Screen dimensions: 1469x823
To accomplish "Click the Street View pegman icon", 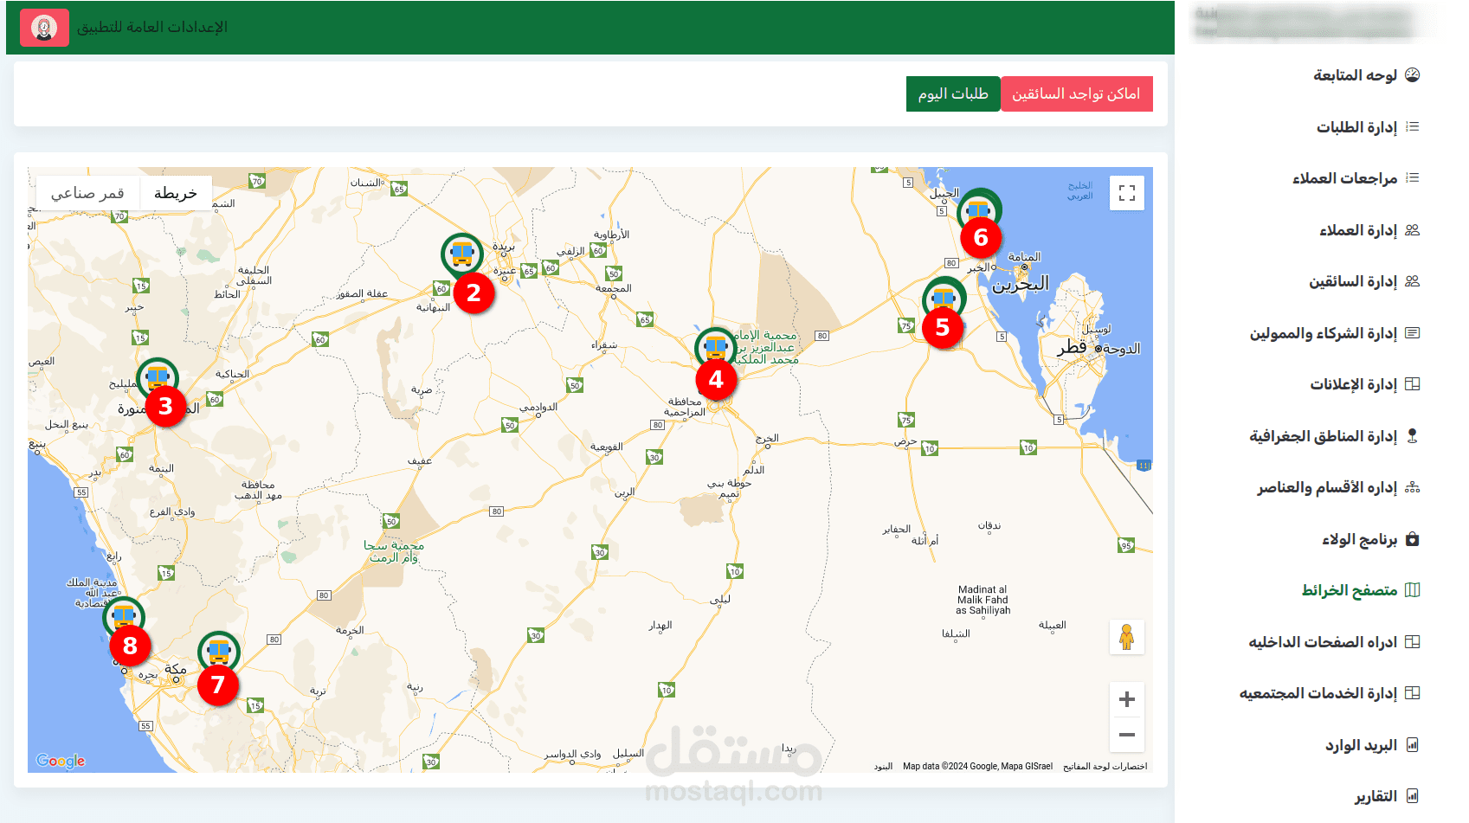I will (x=1127, y=638).
